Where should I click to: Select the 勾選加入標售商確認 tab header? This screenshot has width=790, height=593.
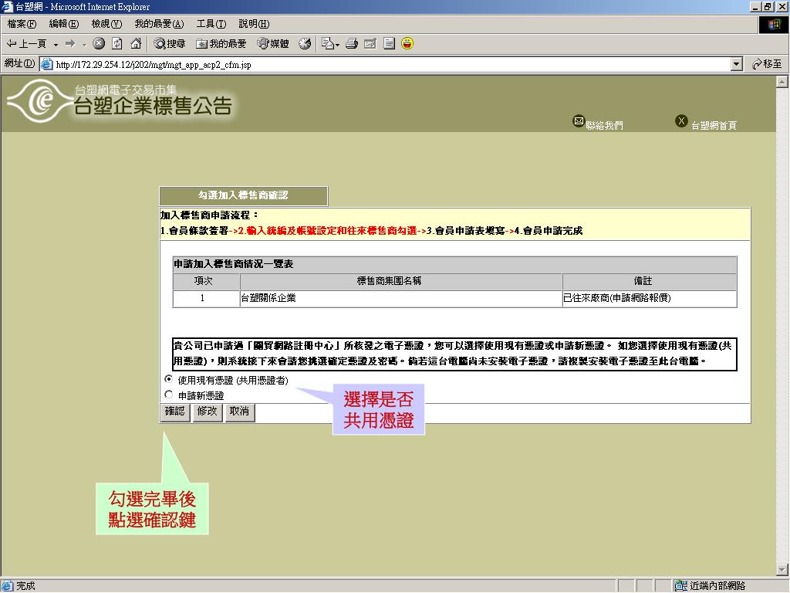(x=243, y=195)
